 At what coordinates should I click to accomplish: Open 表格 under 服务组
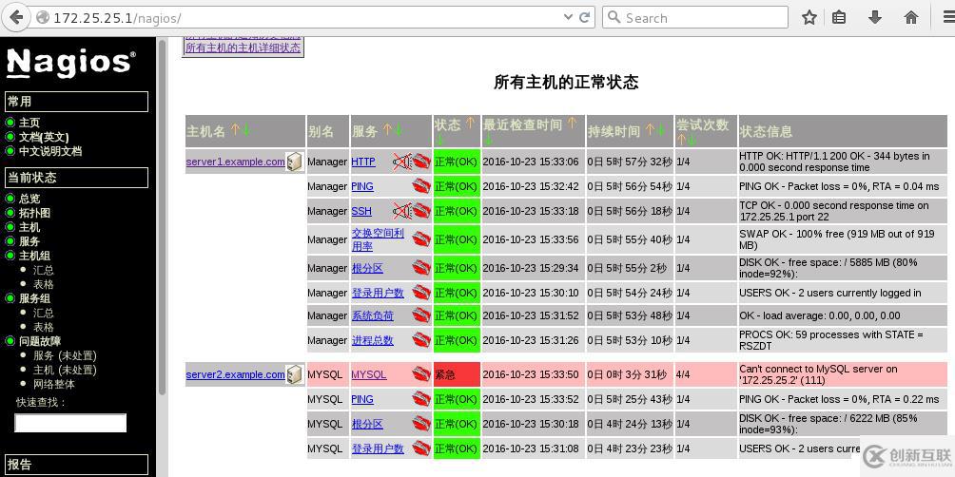[x=43, y=327]
